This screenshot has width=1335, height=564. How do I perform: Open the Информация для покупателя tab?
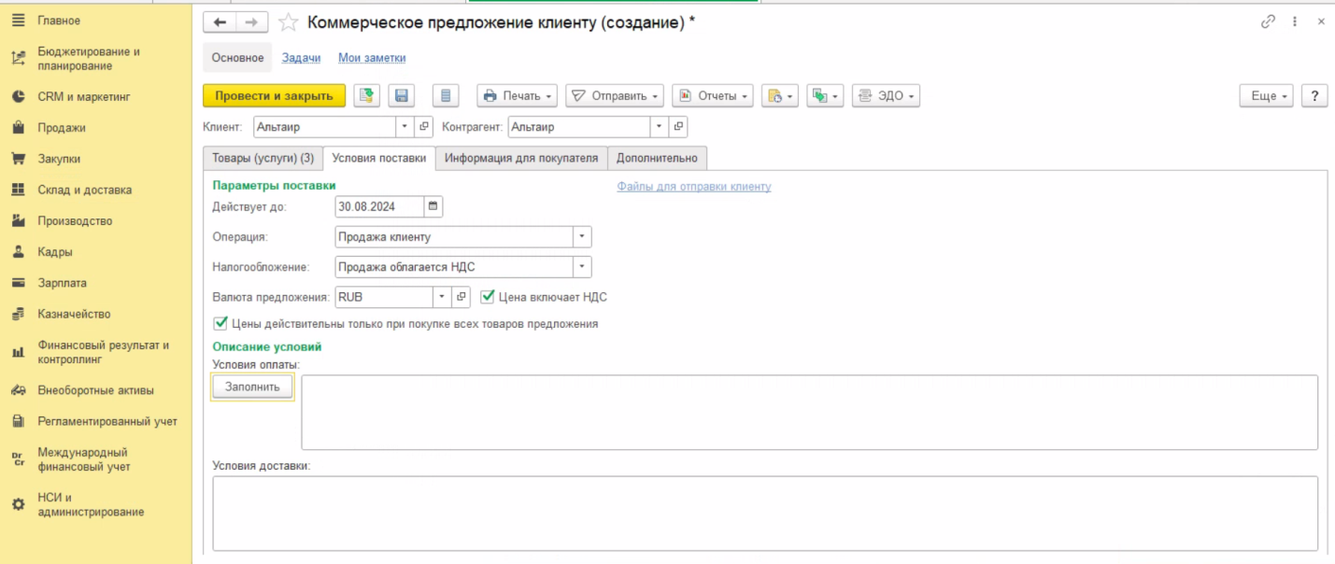tap(520, 158)
